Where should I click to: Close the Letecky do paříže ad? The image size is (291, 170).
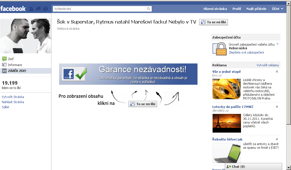277,107
